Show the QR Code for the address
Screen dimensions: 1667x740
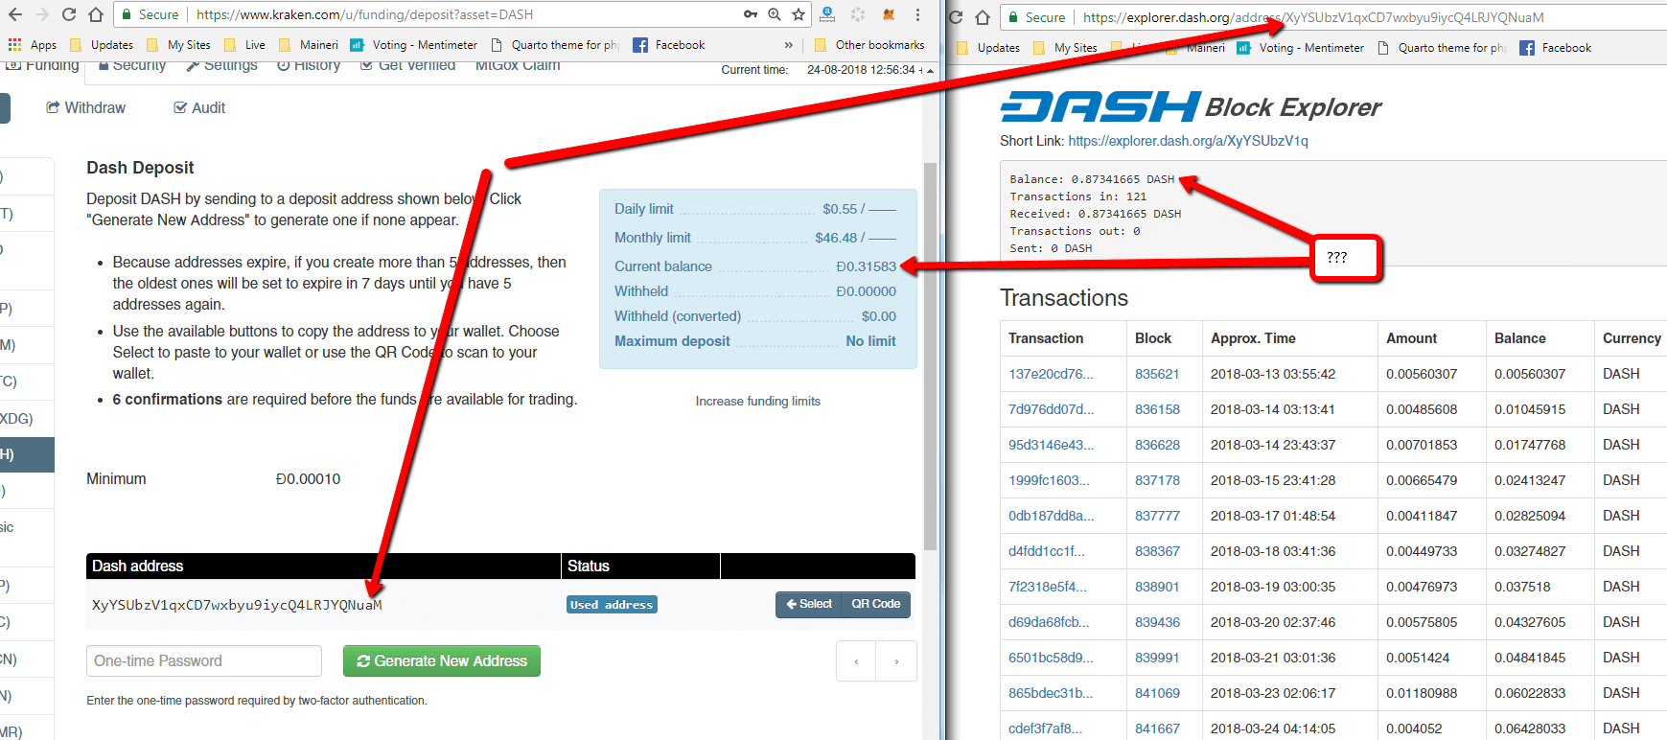coord(876,604)
